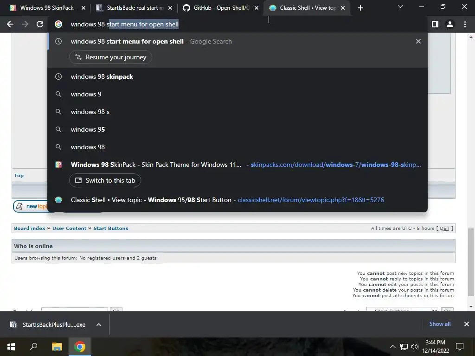Screen dimensions: 475x356
Task: Select suggestion windows 95
Action: pos(237,129)
